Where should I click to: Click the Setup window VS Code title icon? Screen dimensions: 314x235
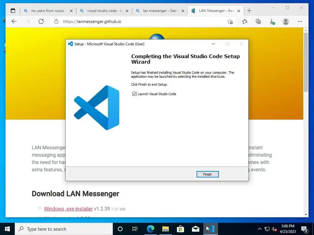point(71,44)
